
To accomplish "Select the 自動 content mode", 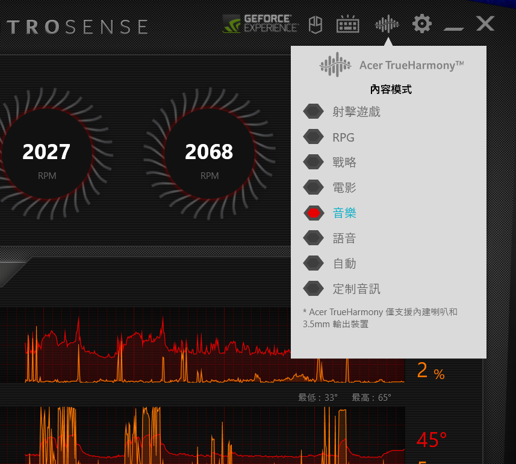I will click(329, 263).
